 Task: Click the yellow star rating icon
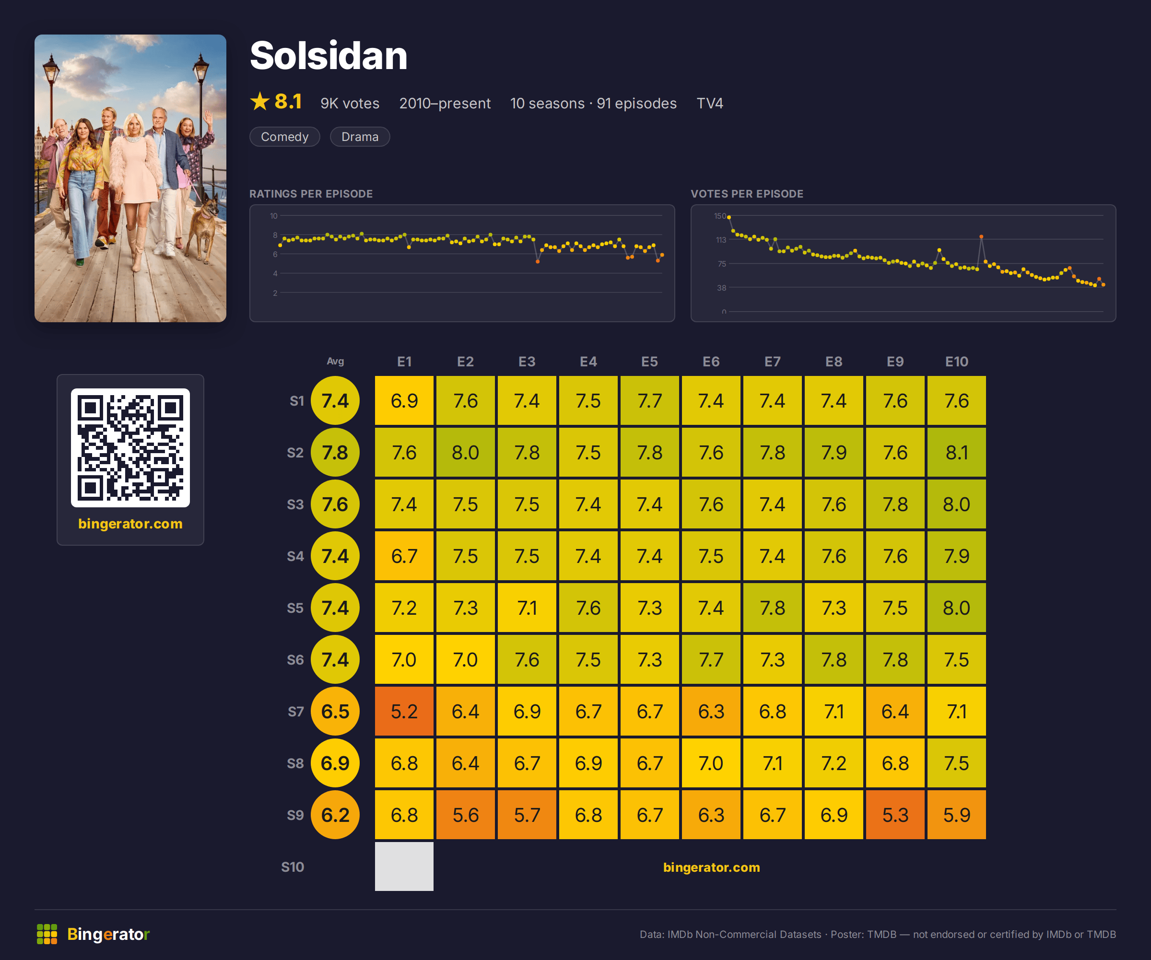[x=260, y=101]
